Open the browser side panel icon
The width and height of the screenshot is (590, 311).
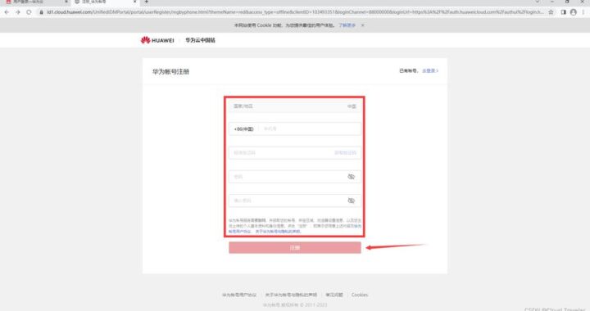(563, 12)
